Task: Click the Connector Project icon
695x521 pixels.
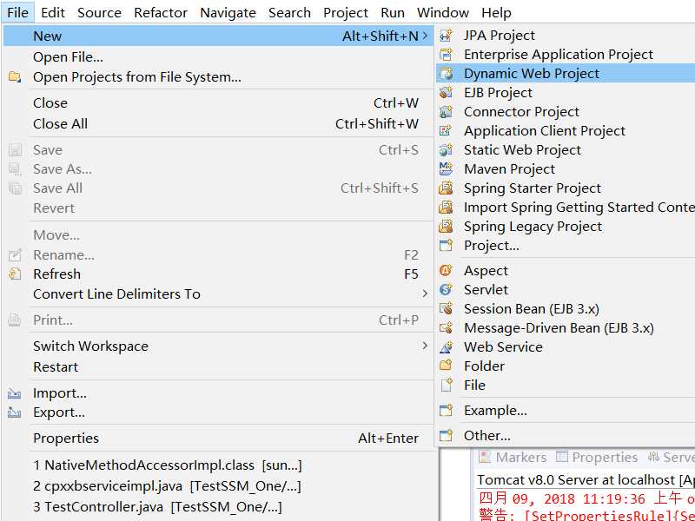Action: [x=446, y=112]
